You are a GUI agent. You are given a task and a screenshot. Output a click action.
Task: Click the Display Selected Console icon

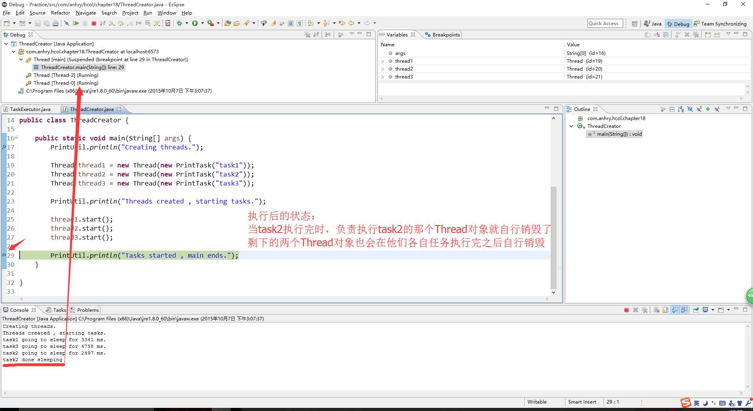[706, 310]
